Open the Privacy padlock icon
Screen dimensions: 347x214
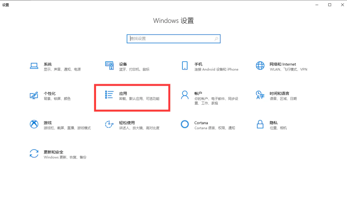point(260,124)
